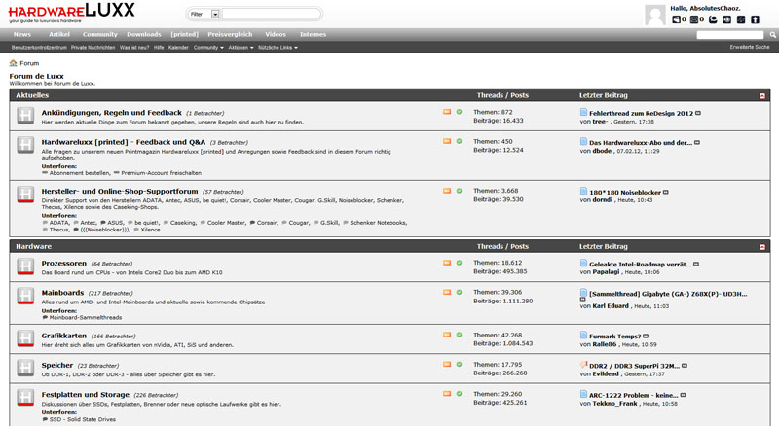Open the Internes menu
This screenshot has height=426, width=779.
coord(313,34)
